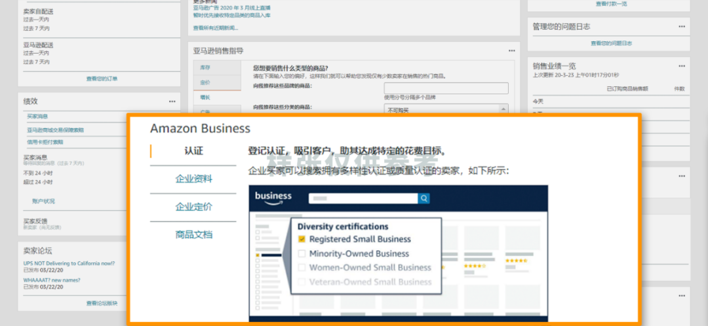This screenshot has width=708, height=326.
Task: Open the 企业定价 tab
Action: (x=193, y=207)
